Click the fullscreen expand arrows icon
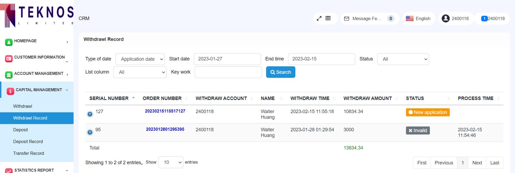This screenshot has height=173, width=515. pos(319,18)
